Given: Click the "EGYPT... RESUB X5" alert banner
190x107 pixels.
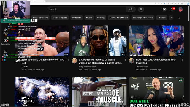Looking at the screenshot, I should pos(97,94).
